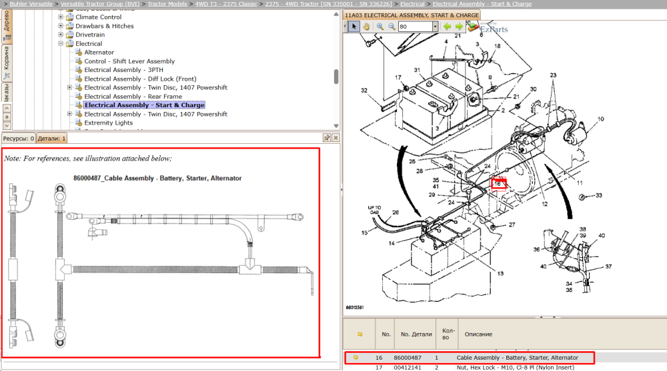Screen dimensions: 667x371
Task: Click the Alternator page icon
Action: 78,52
